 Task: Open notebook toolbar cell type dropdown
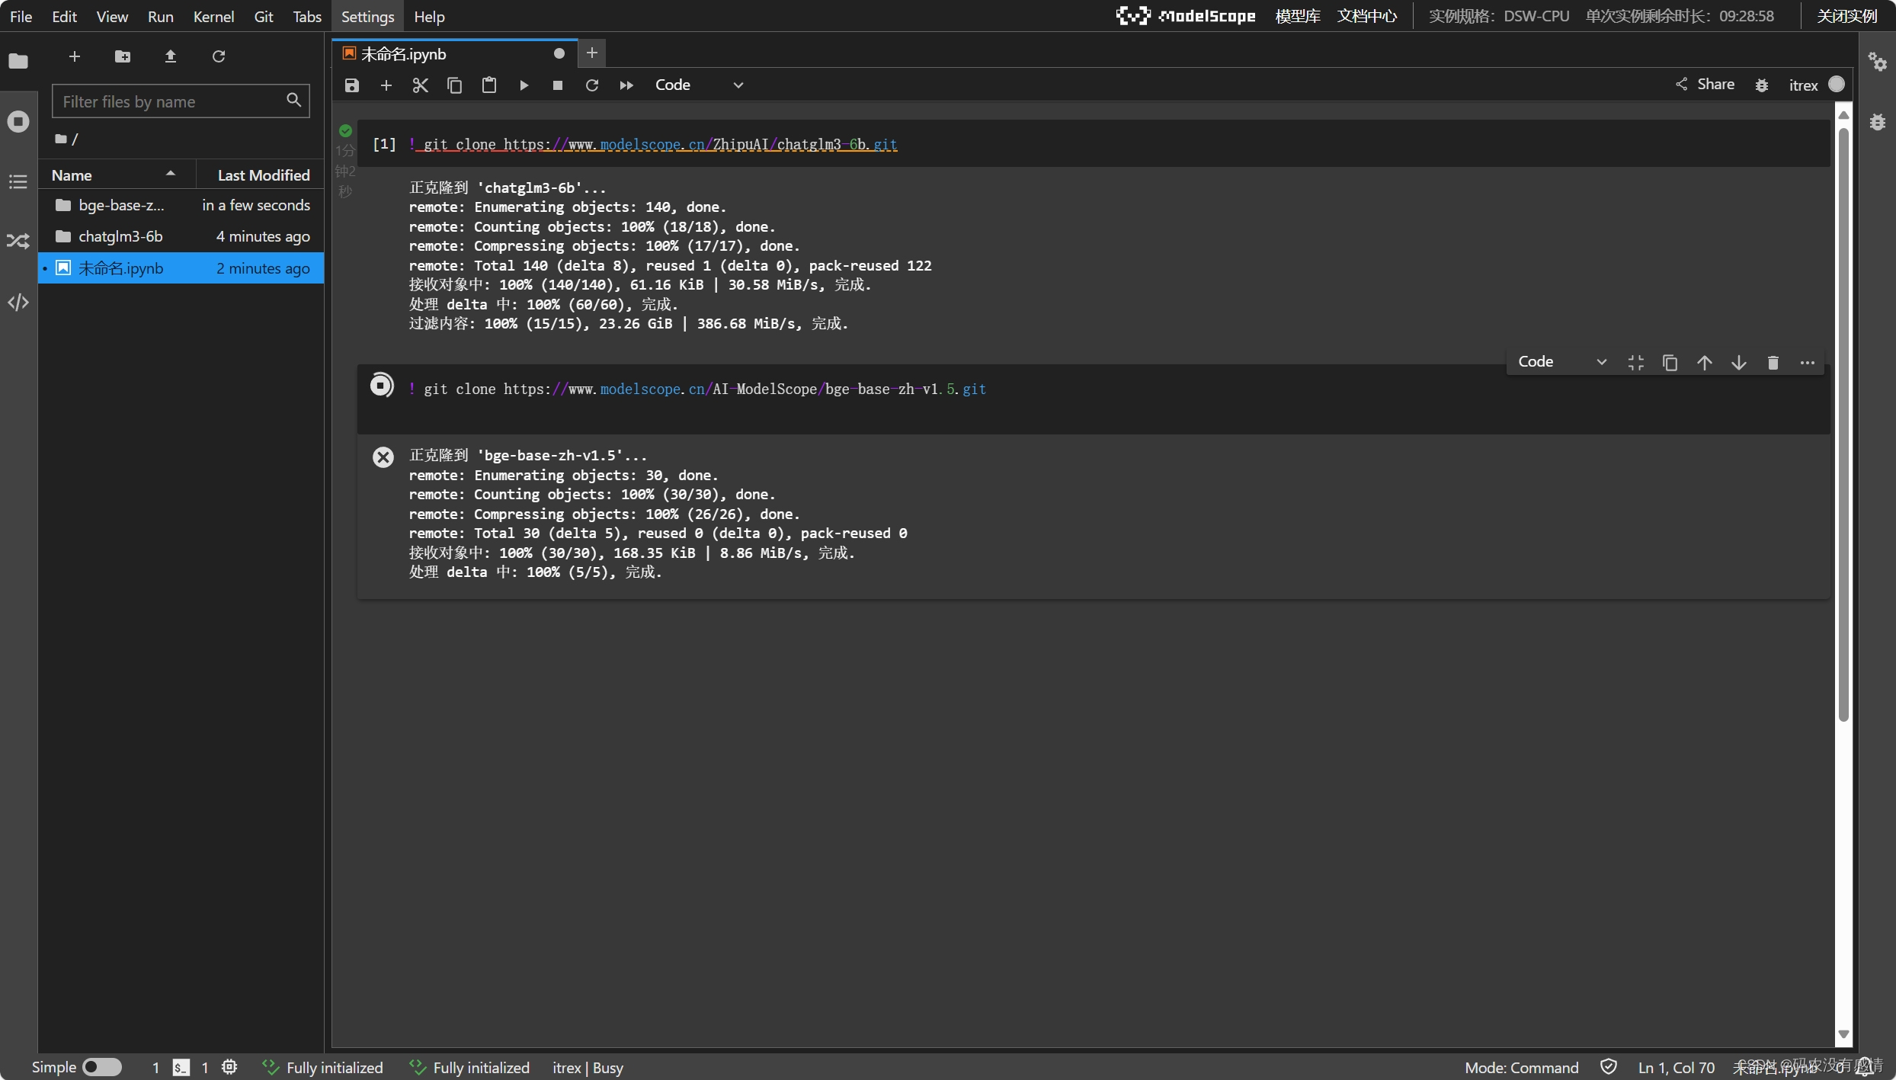[x=699, y=85]
